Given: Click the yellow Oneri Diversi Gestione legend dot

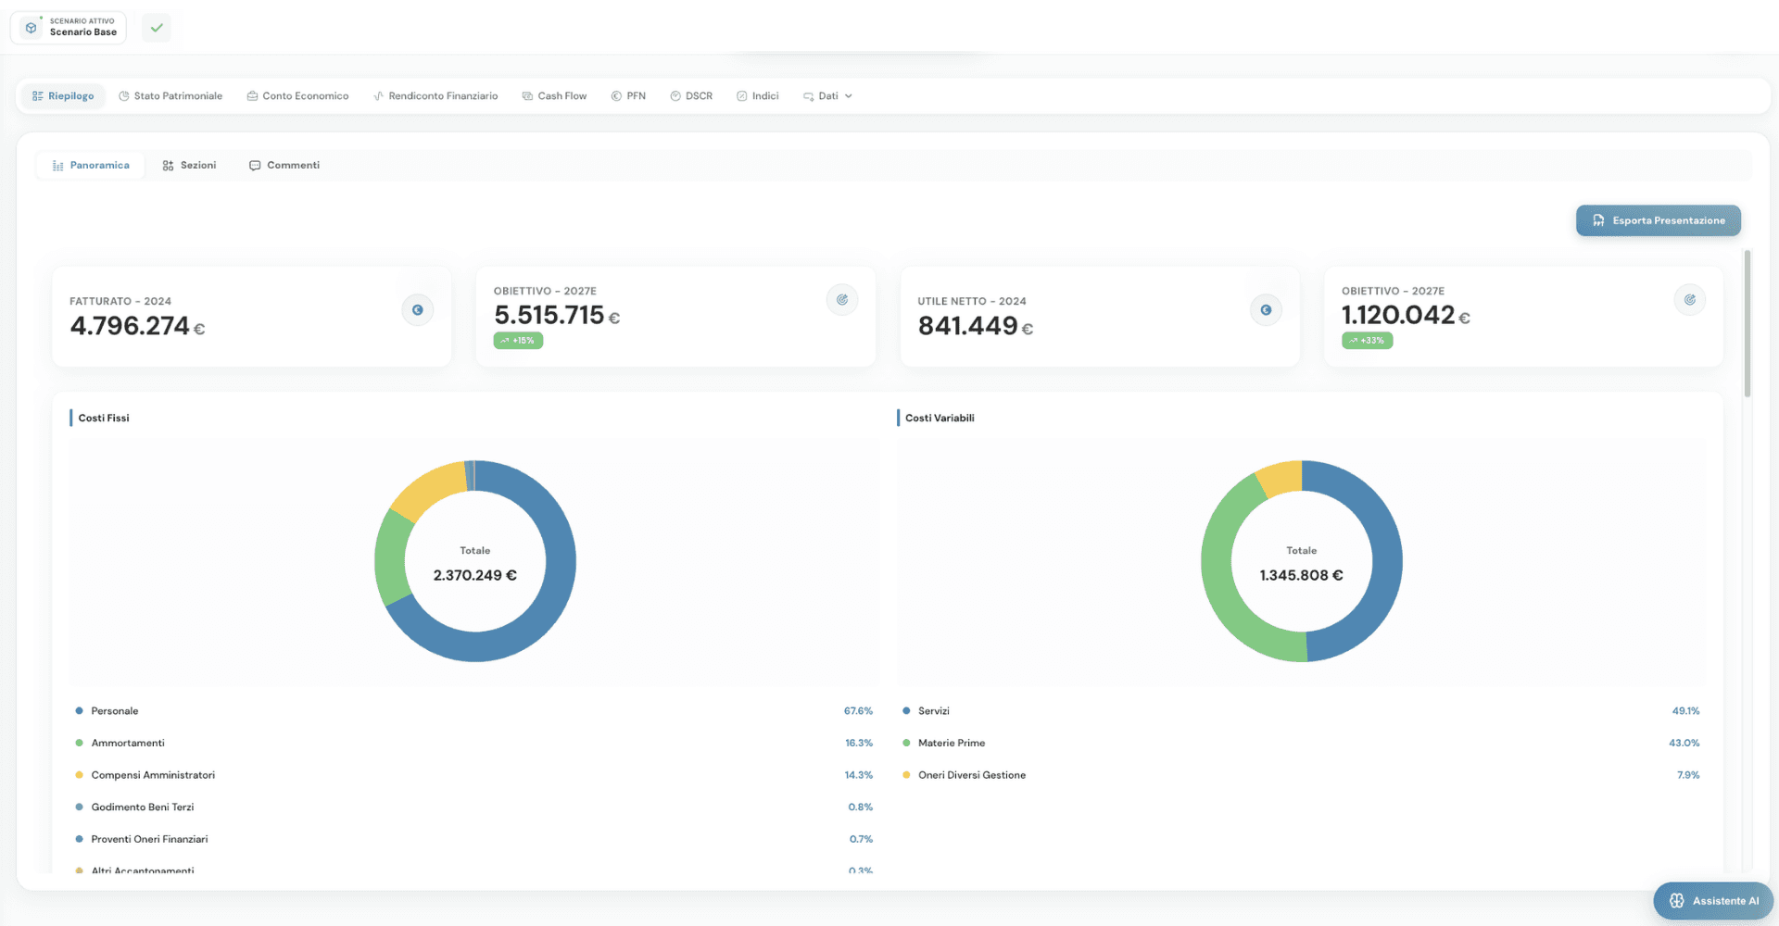Looking at the screenshot, I should [x=906, y=775].
